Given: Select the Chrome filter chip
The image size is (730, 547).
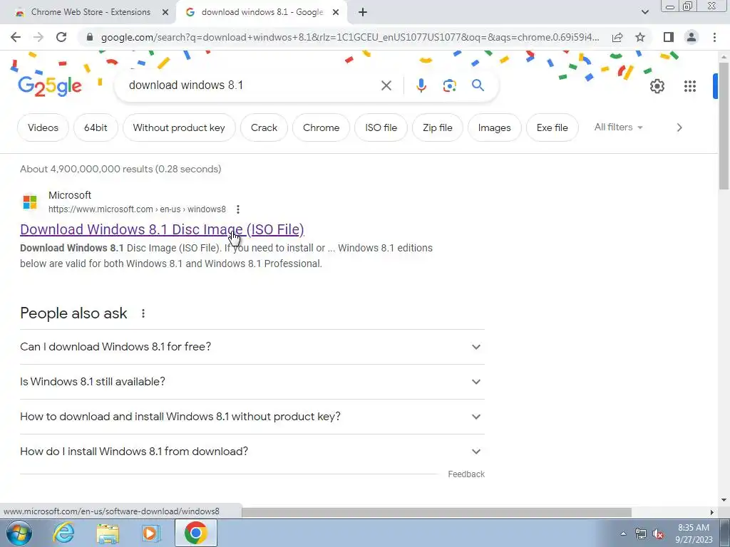Looking at the screenshot, I should (x=322, y=127).
